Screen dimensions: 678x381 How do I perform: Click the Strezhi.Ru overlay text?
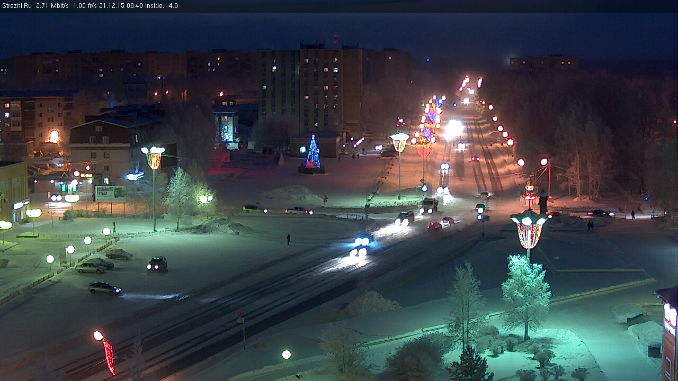click(x=16, y=6)
